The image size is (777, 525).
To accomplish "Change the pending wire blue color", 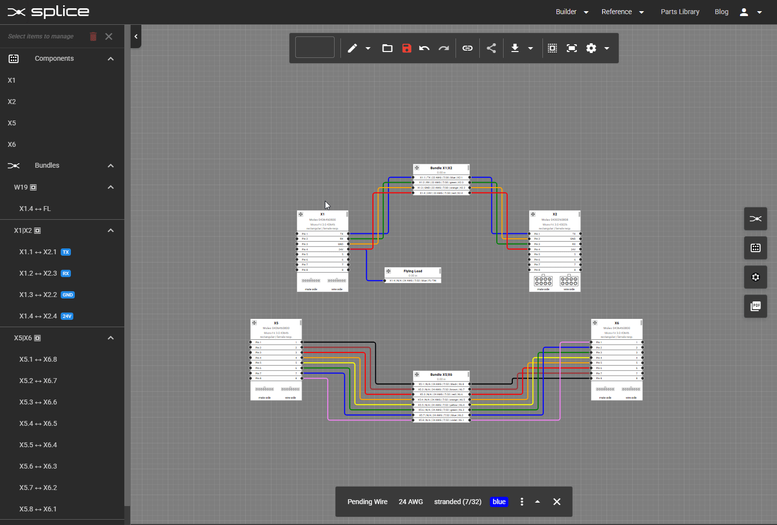I will click(x=499, y=502).
